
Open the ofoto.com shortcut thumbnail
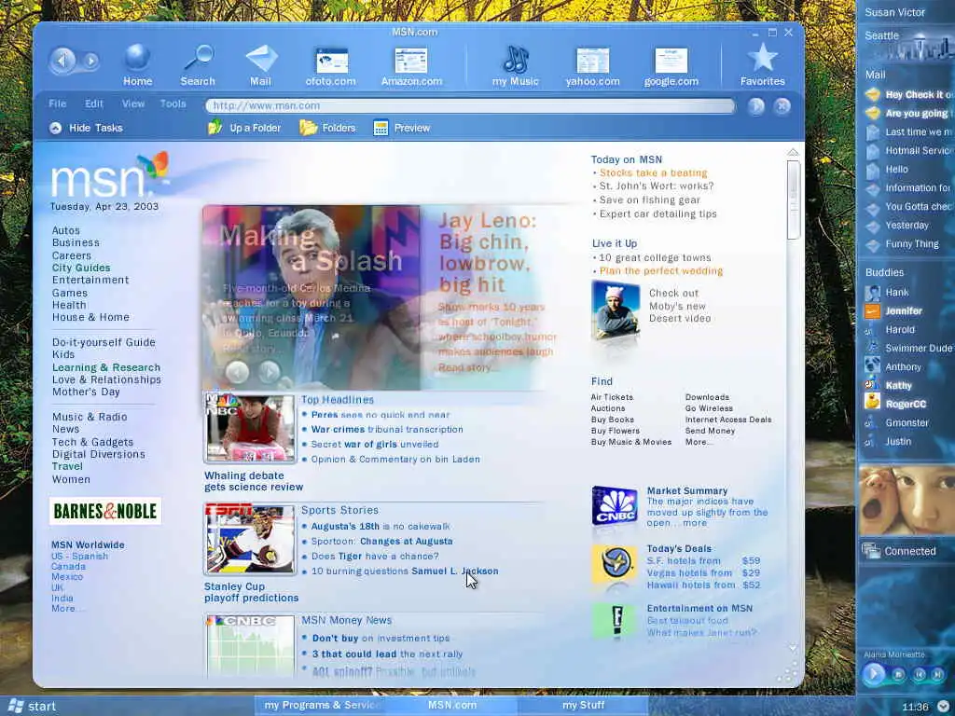coord(331,61)
